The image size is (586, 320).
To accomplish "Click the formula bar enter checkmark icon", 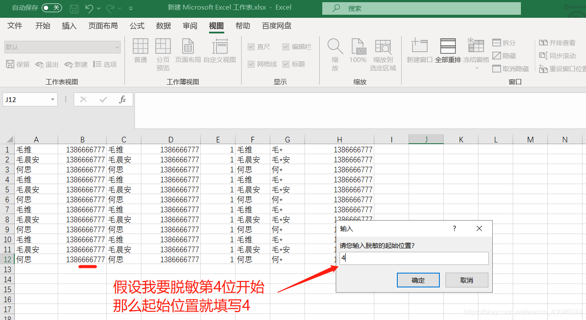I will point(103,99).
